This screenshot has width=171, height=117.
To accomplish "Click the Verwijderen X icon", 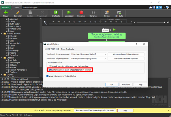I will (x=42, y=12).
